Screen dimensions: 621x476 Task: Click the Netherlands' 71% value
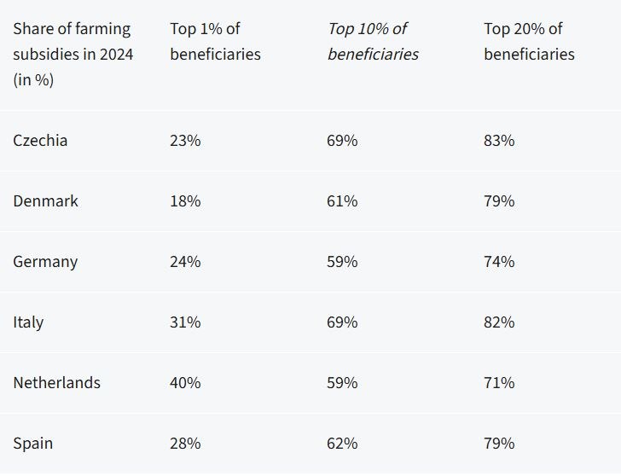(x=499, y=383)
